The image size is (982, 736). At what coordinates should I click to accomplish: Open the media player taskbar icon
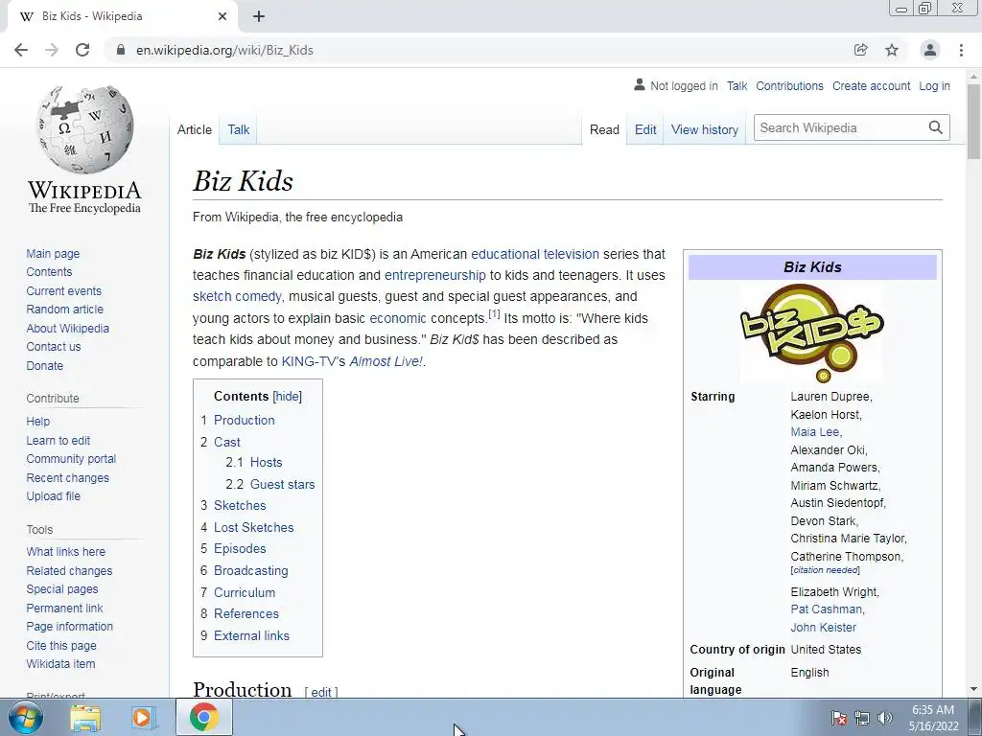pos(142,717)
